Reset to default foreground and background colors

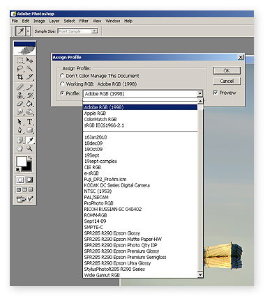tap(18, 170)
